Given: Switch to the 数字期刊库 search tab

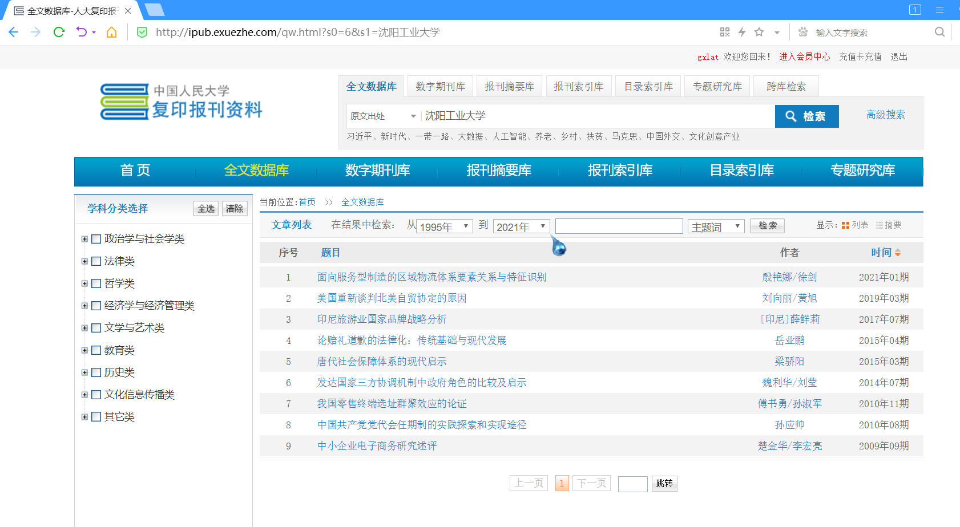Looking at the screenshot, I should tap(440, 87).
